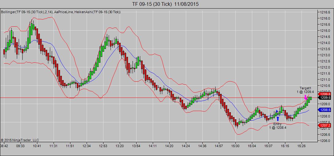Click the blue Entry up-arrow marker
Image resolution: width=334 pixels, height=156 pixels.
(x=278, y=119)
